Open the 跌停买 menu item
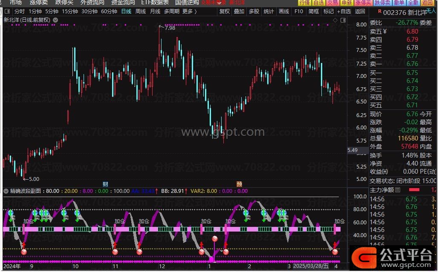This screenshot has height=272, width=439. click(64, 3)
